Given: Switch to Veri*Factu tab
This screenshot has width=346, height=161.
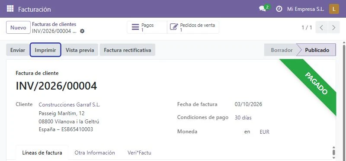Looking at the screenshot, I should coord(139,153).
